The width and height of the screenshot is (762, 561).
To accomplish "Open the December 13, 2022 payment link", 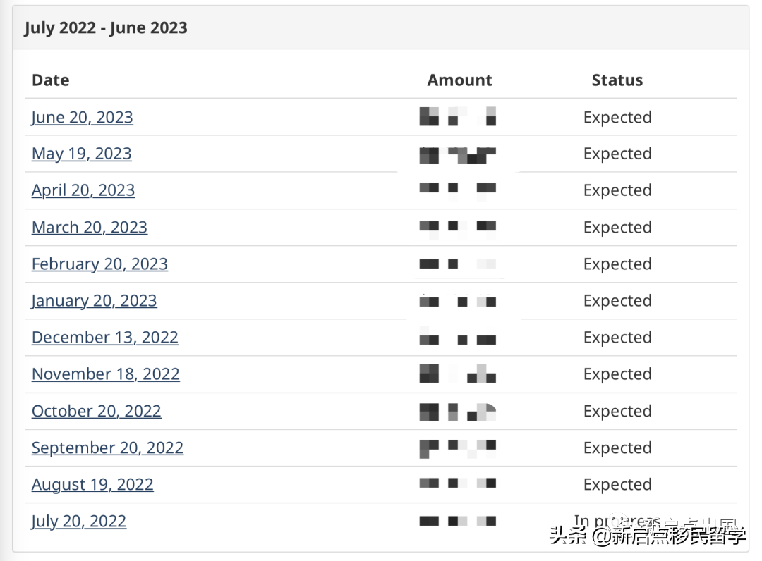I will [104, 337].
